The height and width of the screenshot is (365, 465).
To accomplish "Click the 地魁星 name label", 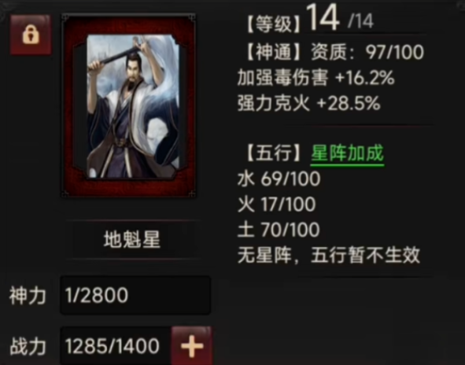I will pos(132,240).
